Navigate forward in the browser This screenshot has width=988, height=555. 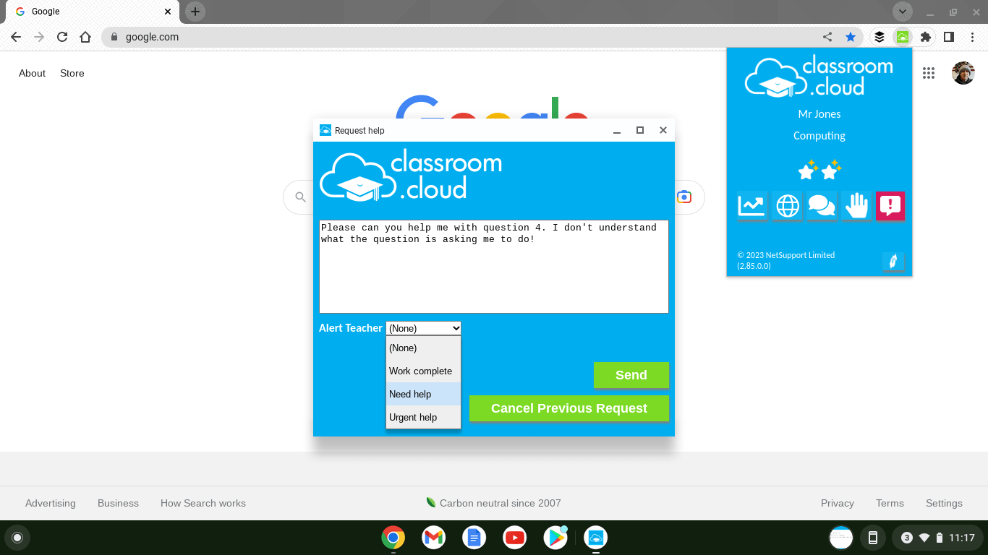(x=39, y=37)
